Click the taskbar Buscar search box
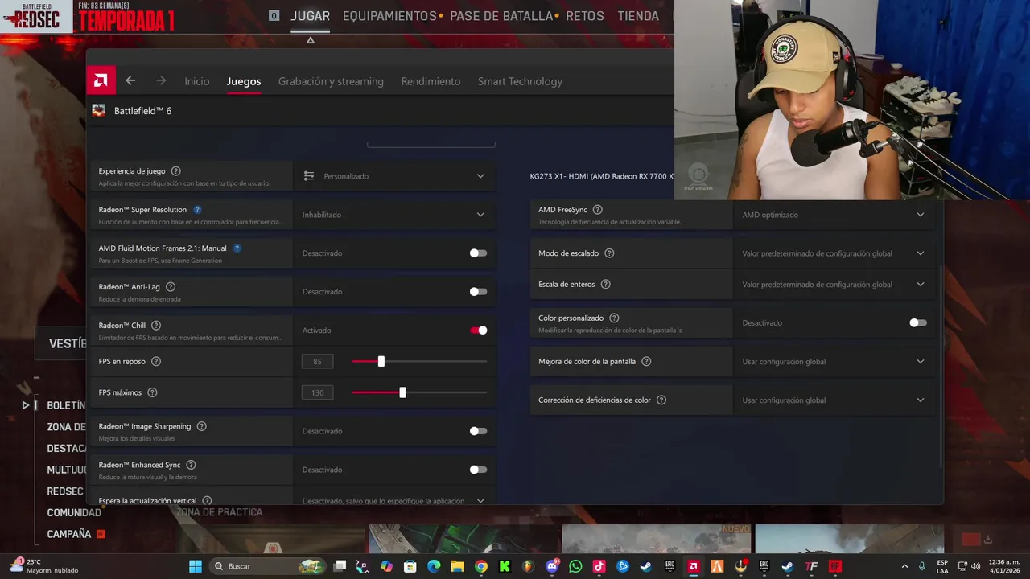The width and height of the screenshot is (1030, 579). pyautogui.click(x=269, y=566)
